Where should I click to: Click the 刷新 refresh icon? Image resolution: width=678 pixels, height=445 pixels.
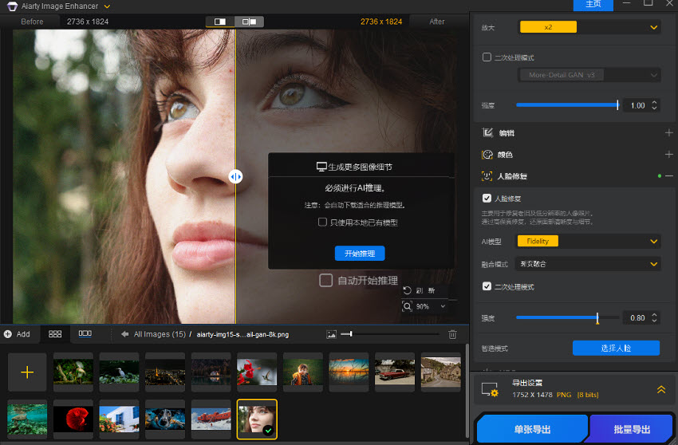[408, 290]
